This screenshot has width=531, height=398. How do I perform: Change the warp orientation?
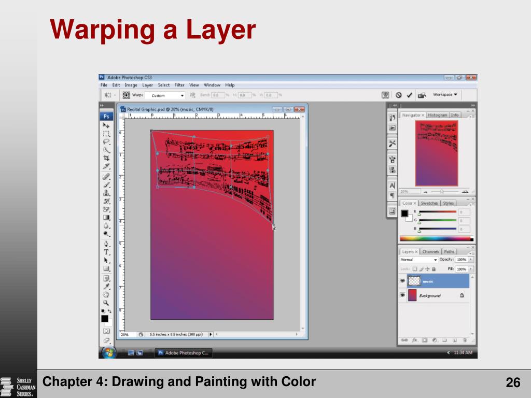(193, 95)
